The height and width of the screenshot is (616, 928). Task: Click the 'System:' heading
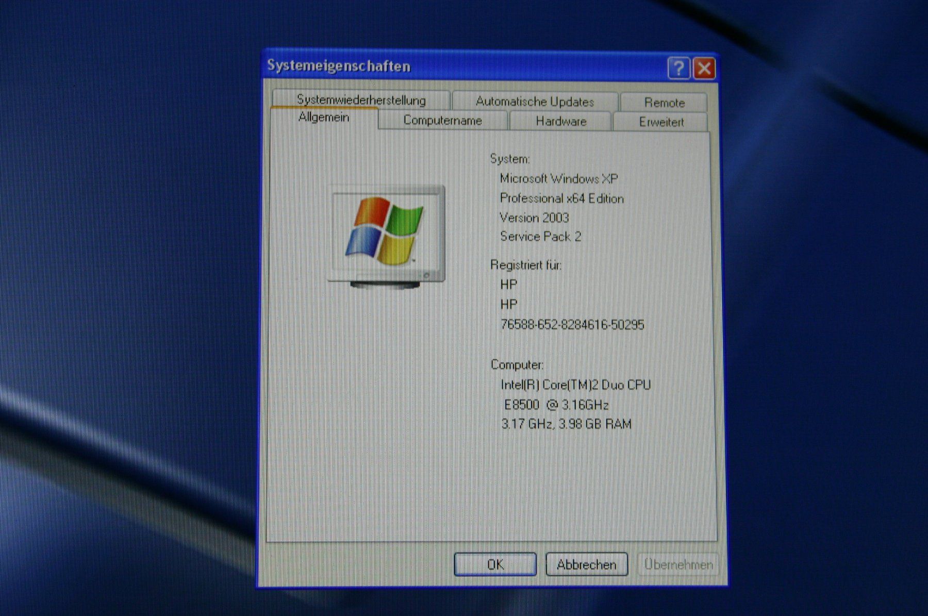tap(510, 159)
